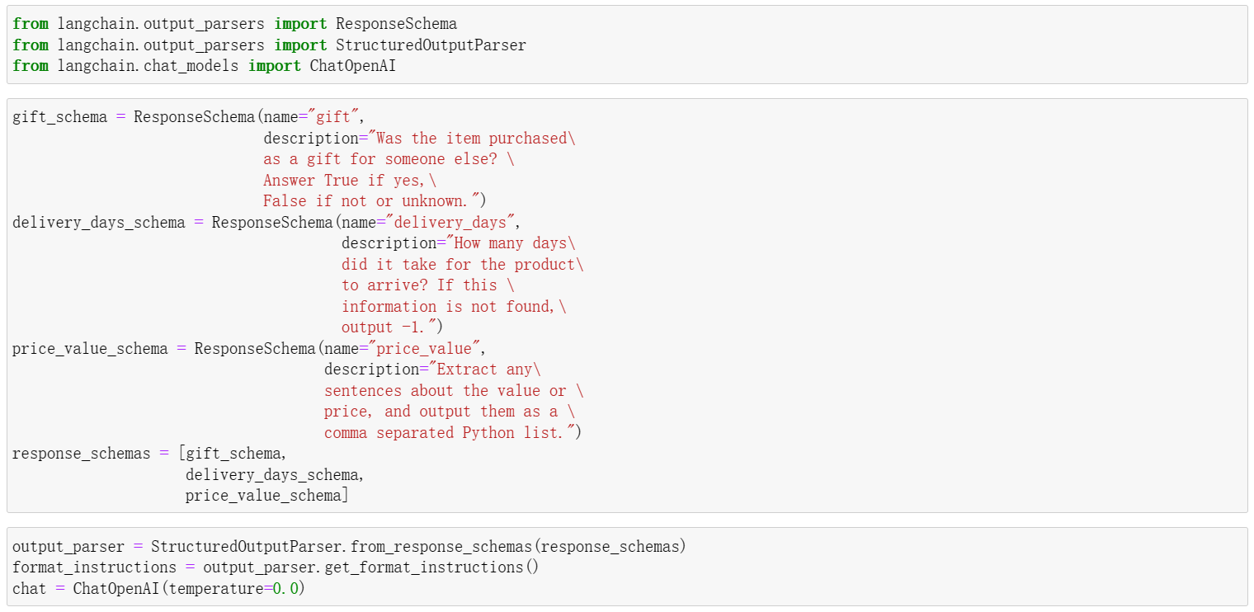Image resolution: width=1254 pixels, height=612 pixels.
Task: Click the StructuredOutputParser import line
Action: coord(269,45)
